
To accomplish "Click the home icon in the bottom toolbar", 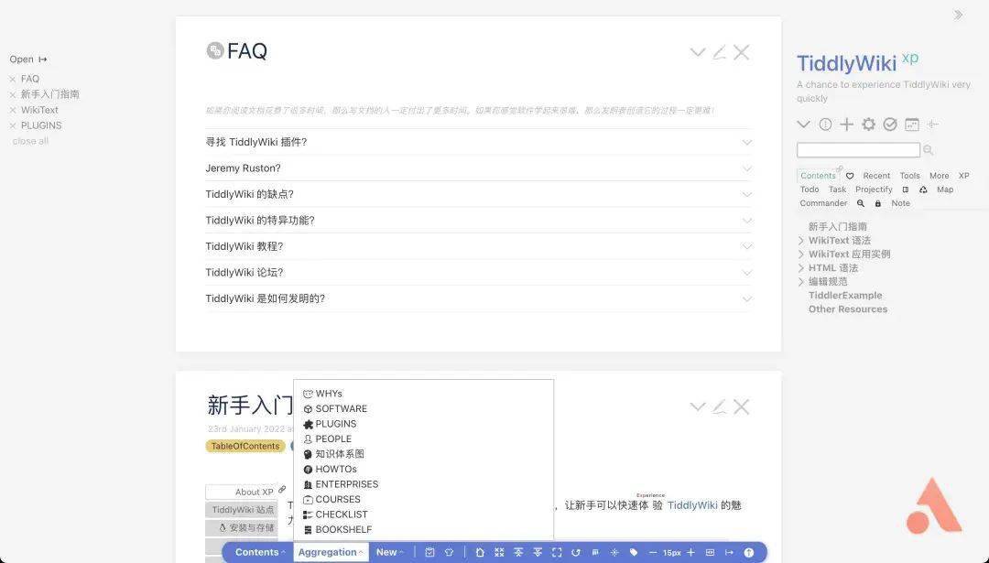I will [x=481, y=552].
